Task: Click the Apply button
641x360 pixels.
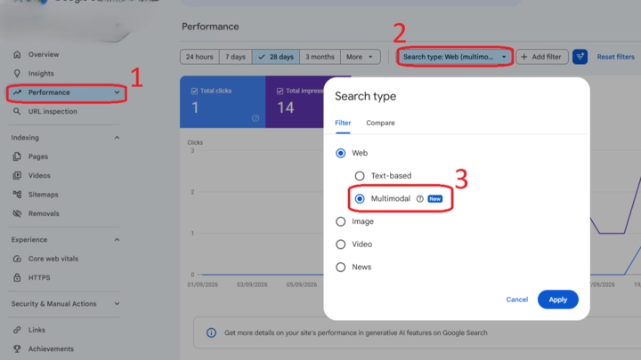Action: (x=557, y=300)
